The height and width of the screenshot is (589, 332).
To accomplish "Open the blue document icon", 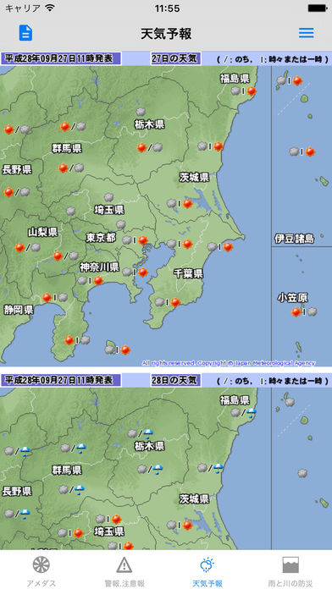I will (x=25, y=33).
